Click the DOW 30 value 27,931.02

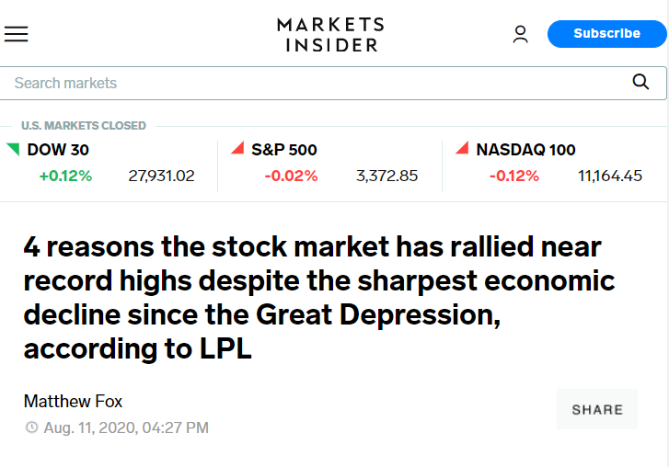161,176
